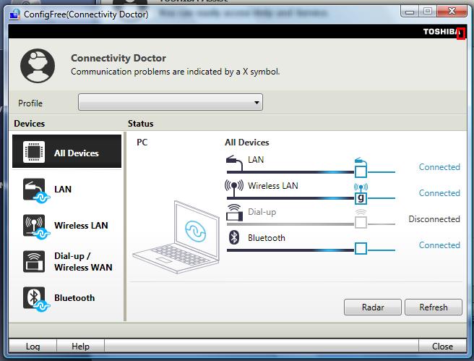Click the LAN cable icon in Status panel

(x=234, y=163)
